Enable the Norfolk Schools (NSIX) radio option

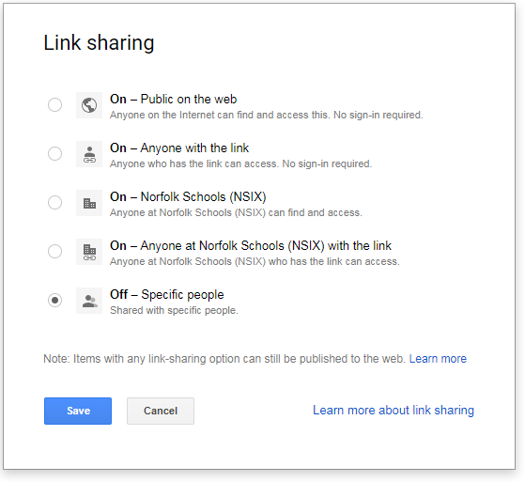click(x=54, y=203)
